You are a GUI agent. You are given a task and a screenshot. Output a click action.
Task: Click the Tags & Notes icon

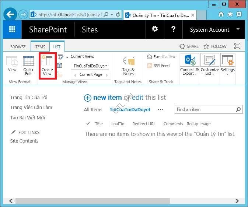(x=128, y=66)
